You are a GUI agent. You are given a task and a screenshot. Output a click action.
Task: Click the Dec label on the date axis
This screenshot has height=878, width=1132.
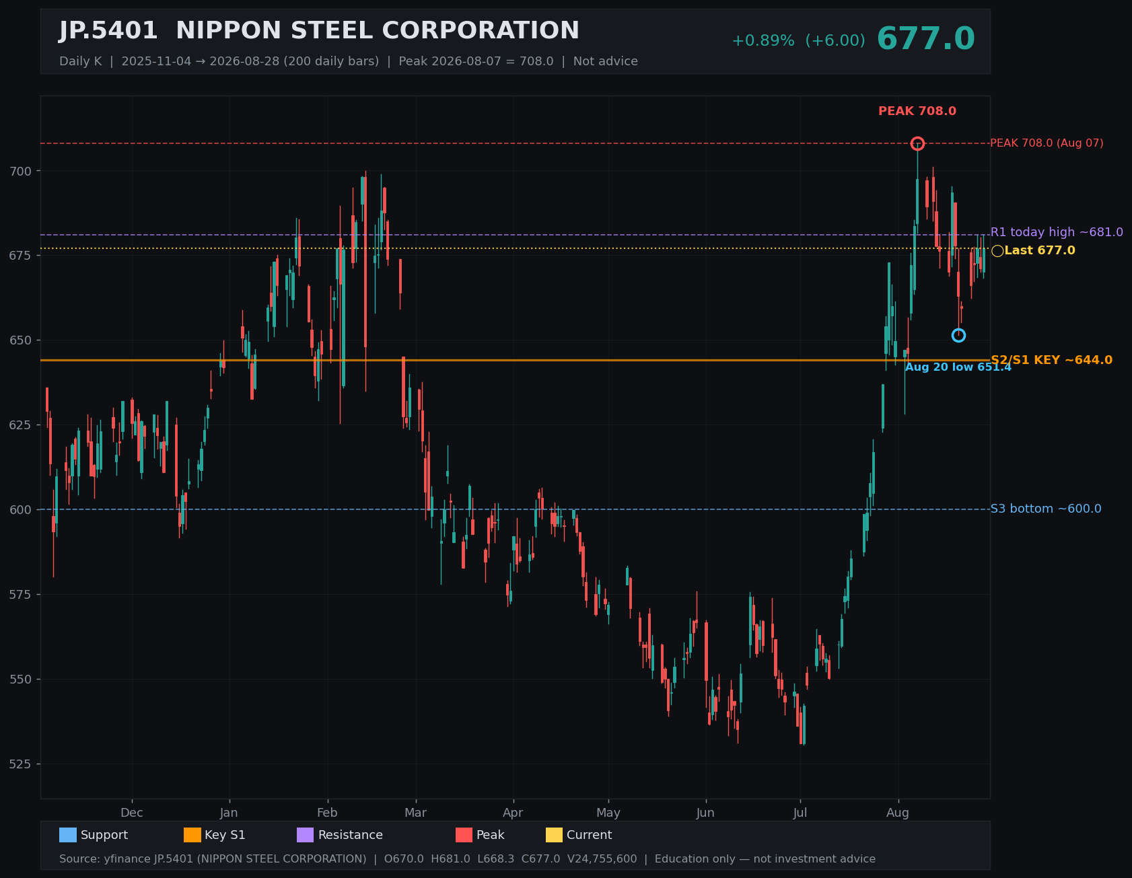[x=132, y=813]
